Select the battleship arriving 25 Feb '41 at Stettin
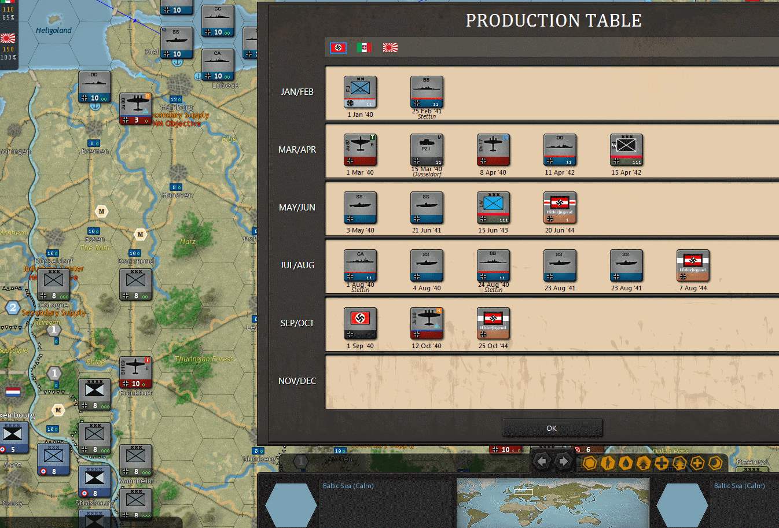The image size is (779, 528). click(x=427, y=93)
